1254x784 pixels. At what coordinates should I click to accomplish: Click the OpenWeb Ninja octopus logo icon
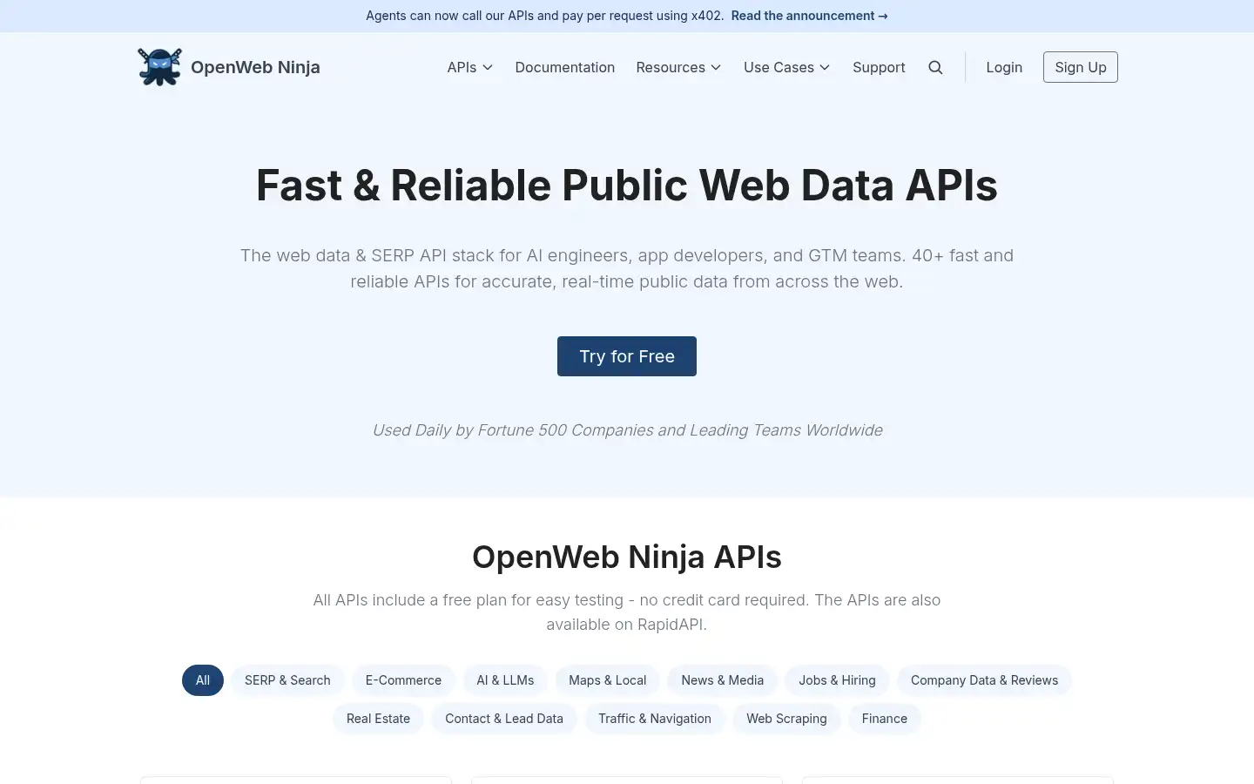[x=159, y=67]
